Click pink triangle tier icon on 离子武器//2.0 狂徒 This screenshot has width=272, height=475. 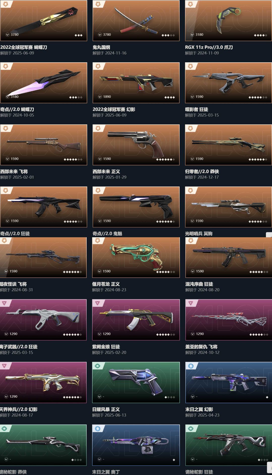coord(4,303)
